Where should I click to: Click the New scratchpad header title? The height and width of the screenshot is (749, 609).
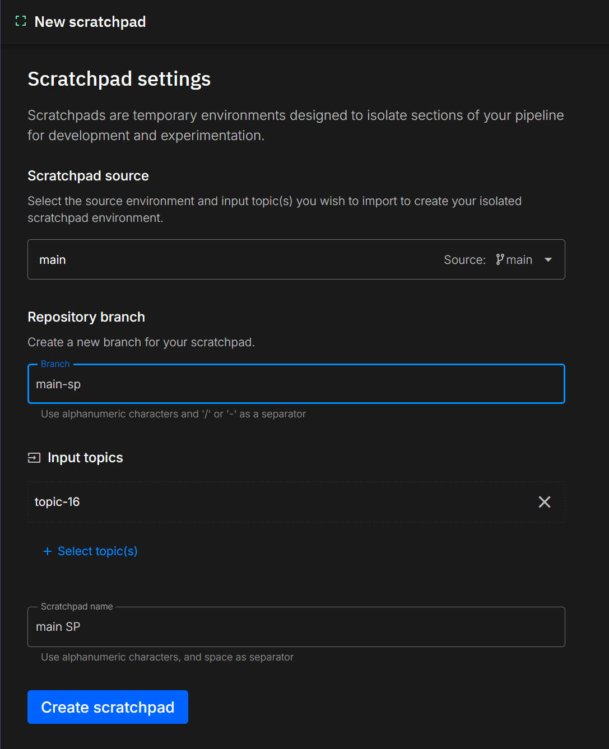pyautogui.click(x=90, y=22)
